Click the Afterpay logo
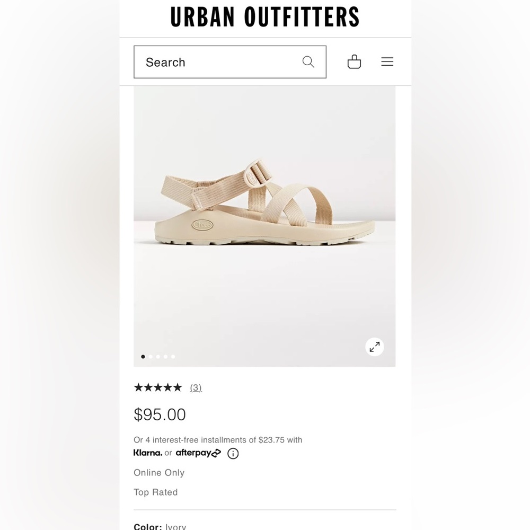Viewport: 530px width, 530px height. pyautogui.click(x=198, y=453)
